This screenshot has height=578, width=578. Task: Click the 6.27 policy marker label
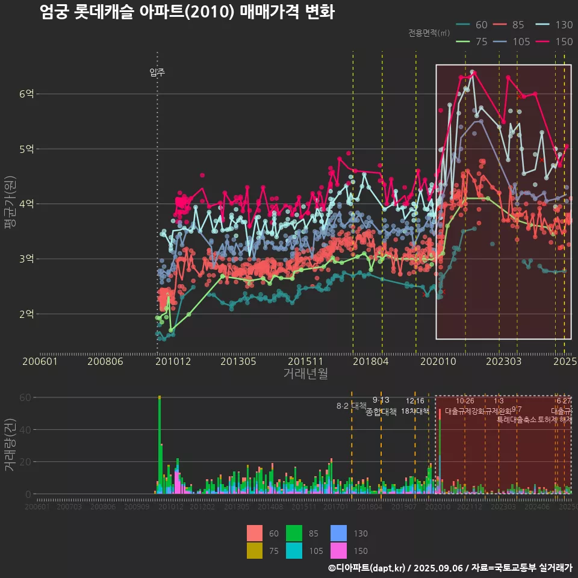(x=564, y=401)
